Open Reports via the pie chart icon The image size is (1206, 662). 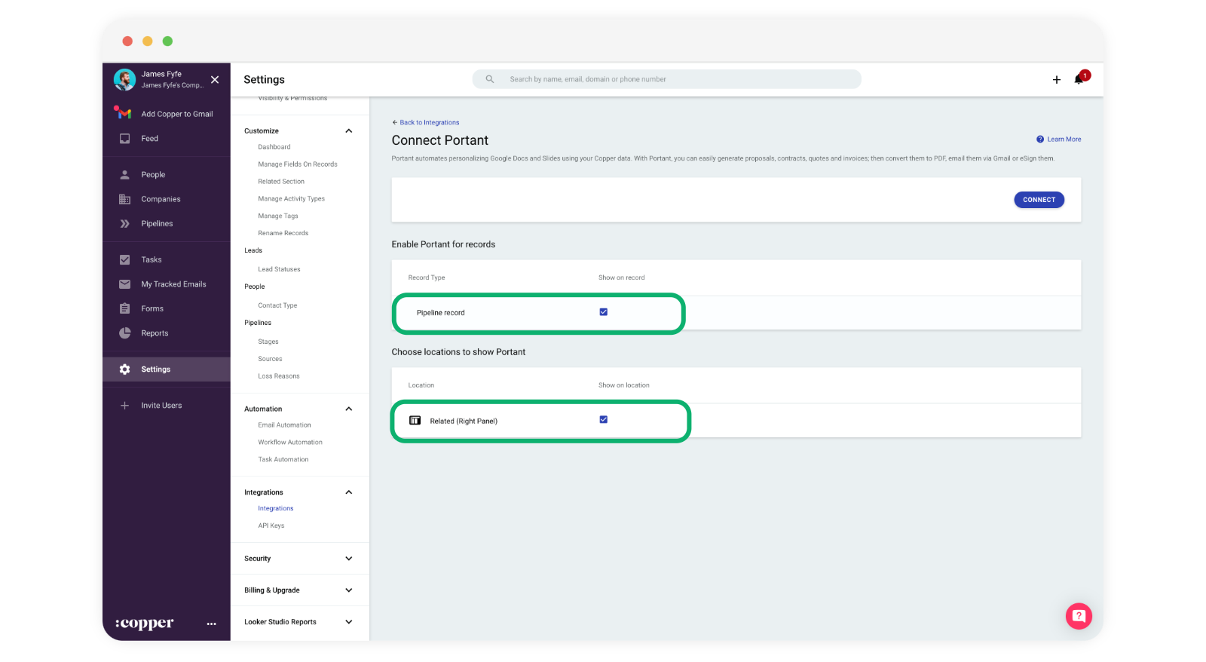pyautogui.click(x=125, y=333)
